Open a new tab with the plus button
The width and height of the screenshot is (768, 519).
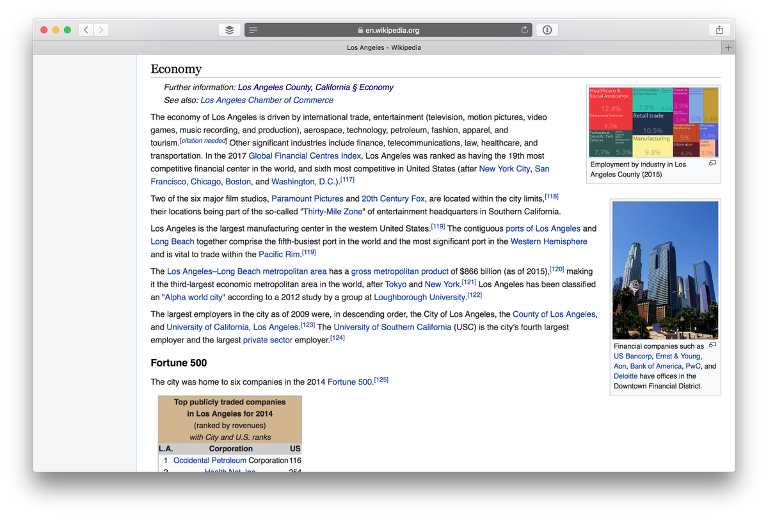[x=728, y=48]
